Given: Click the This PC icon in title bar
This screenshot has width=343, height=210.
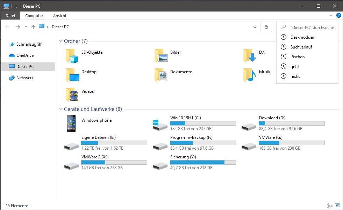Looking at the screenshot, I should tap(6, 6).
